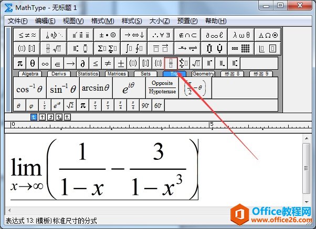The width and height of the screenshot is (316, 229).
Task: Insert the infinity symbol
Action: coord(45,63)
